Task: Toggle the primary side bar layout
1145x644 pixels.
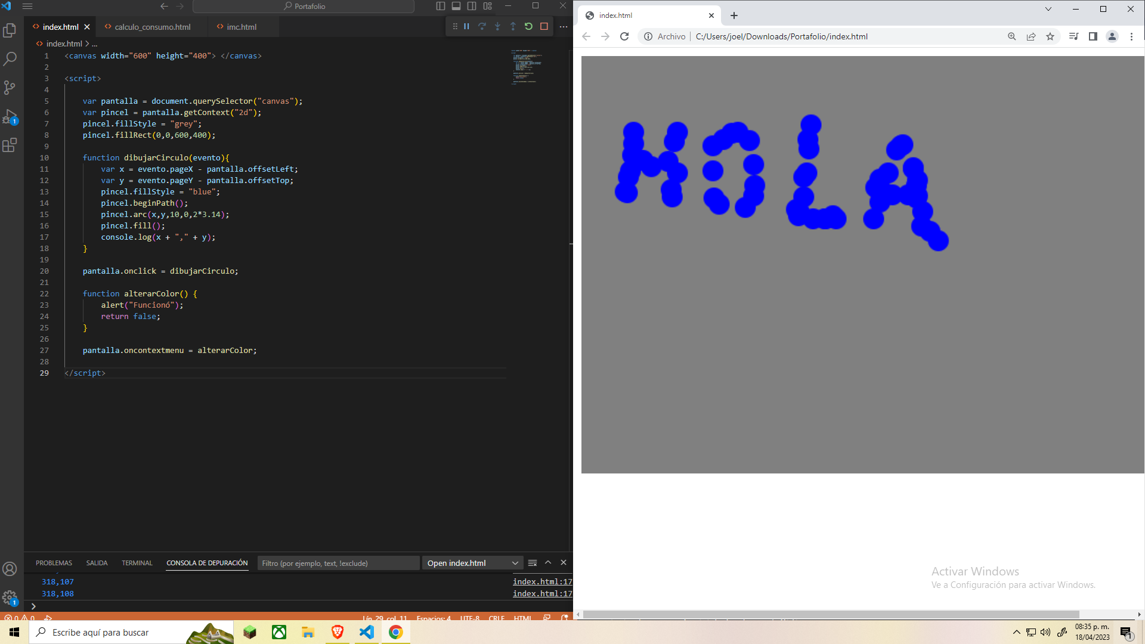Action: (x=441, y=6)
